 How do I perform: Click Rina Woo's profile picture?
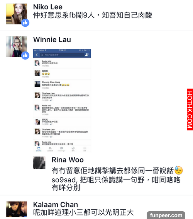(39, 163)
